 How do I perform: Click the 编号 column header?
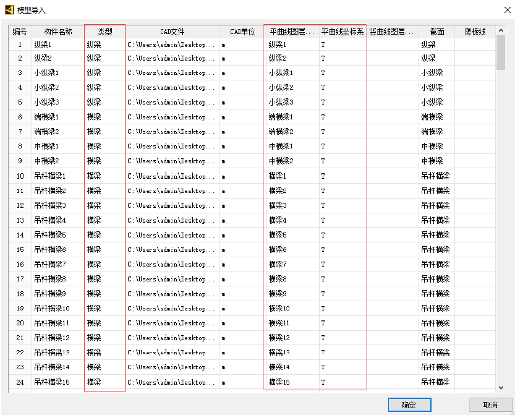pos(20,32)
